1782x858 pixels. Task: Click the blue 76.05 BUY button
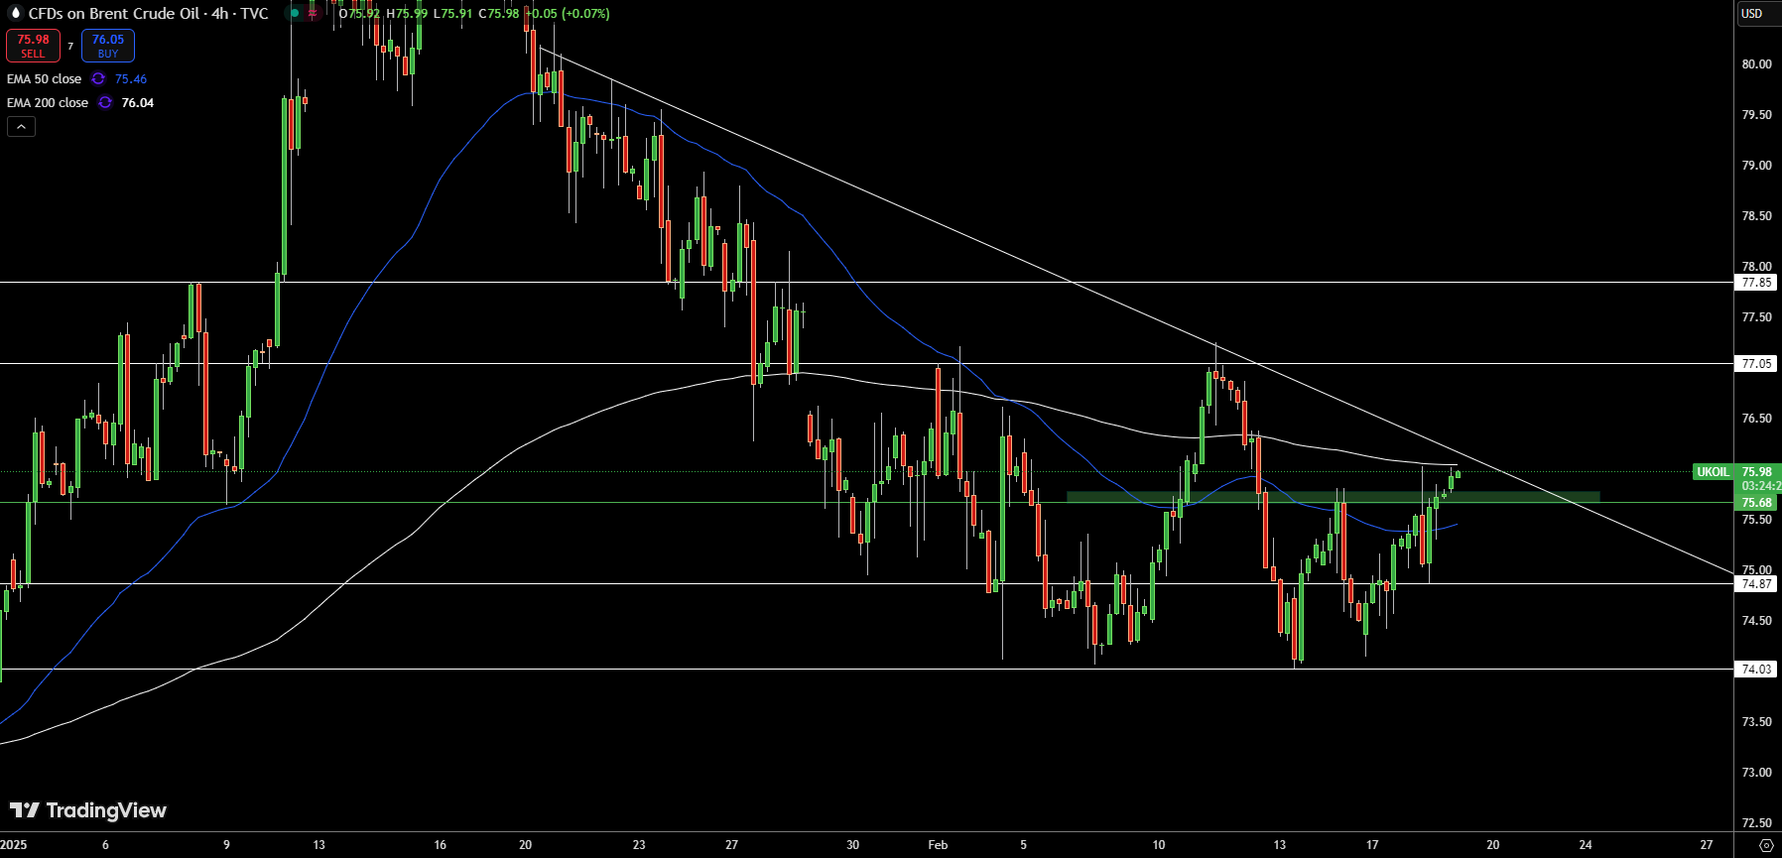108,46
